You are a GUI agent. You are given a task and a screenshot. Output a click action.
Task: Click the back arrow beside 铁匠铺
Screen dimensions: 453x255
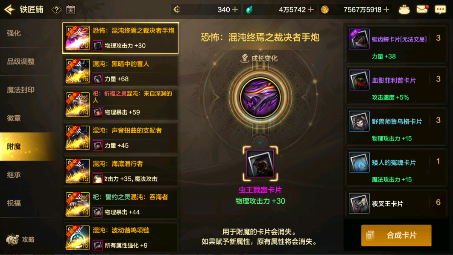pyautogui.click(x=9, y=9)
